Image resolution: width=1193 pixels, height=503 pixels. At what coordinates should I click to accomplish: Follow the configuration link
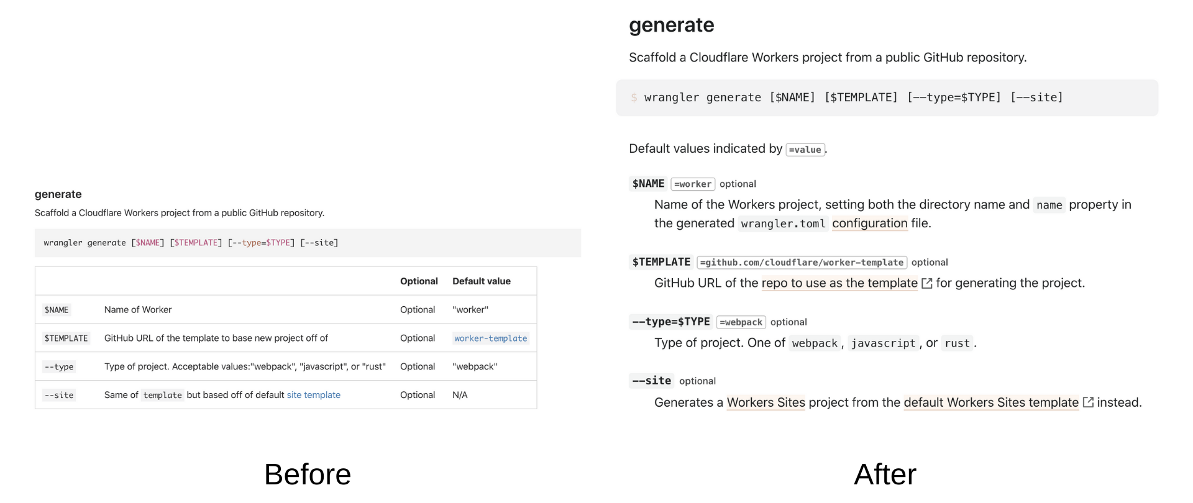(869, 224)
